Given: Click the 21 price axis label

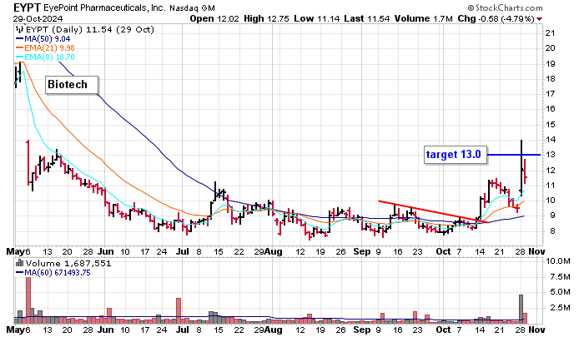Looking at the screenshot, I should coord(550,33).
